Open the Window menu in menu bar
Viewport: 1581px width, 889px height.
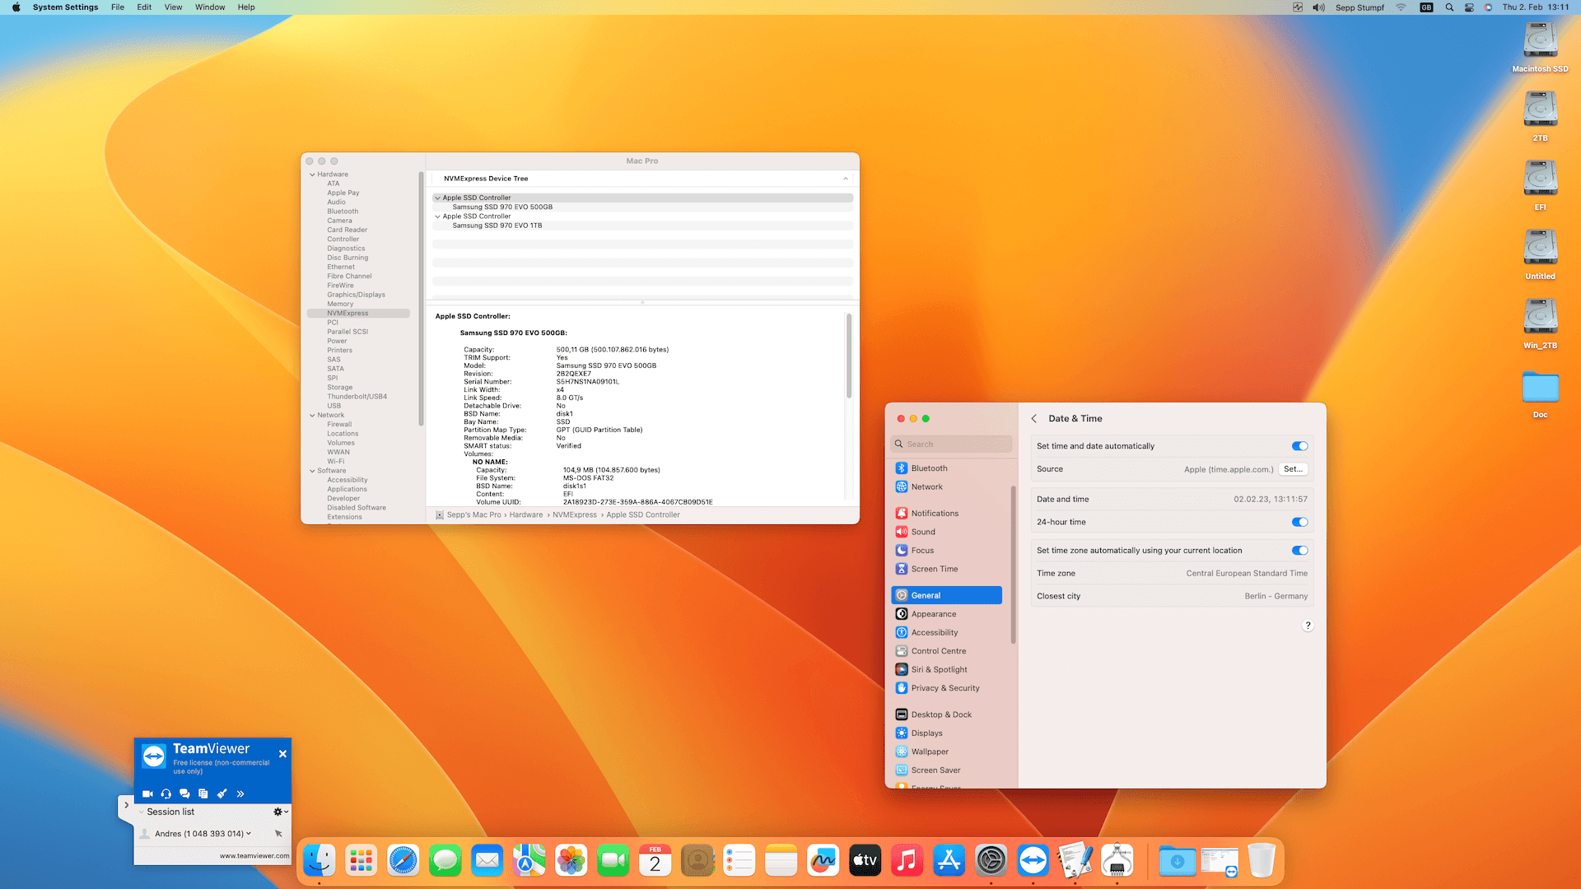pos(210,7)
